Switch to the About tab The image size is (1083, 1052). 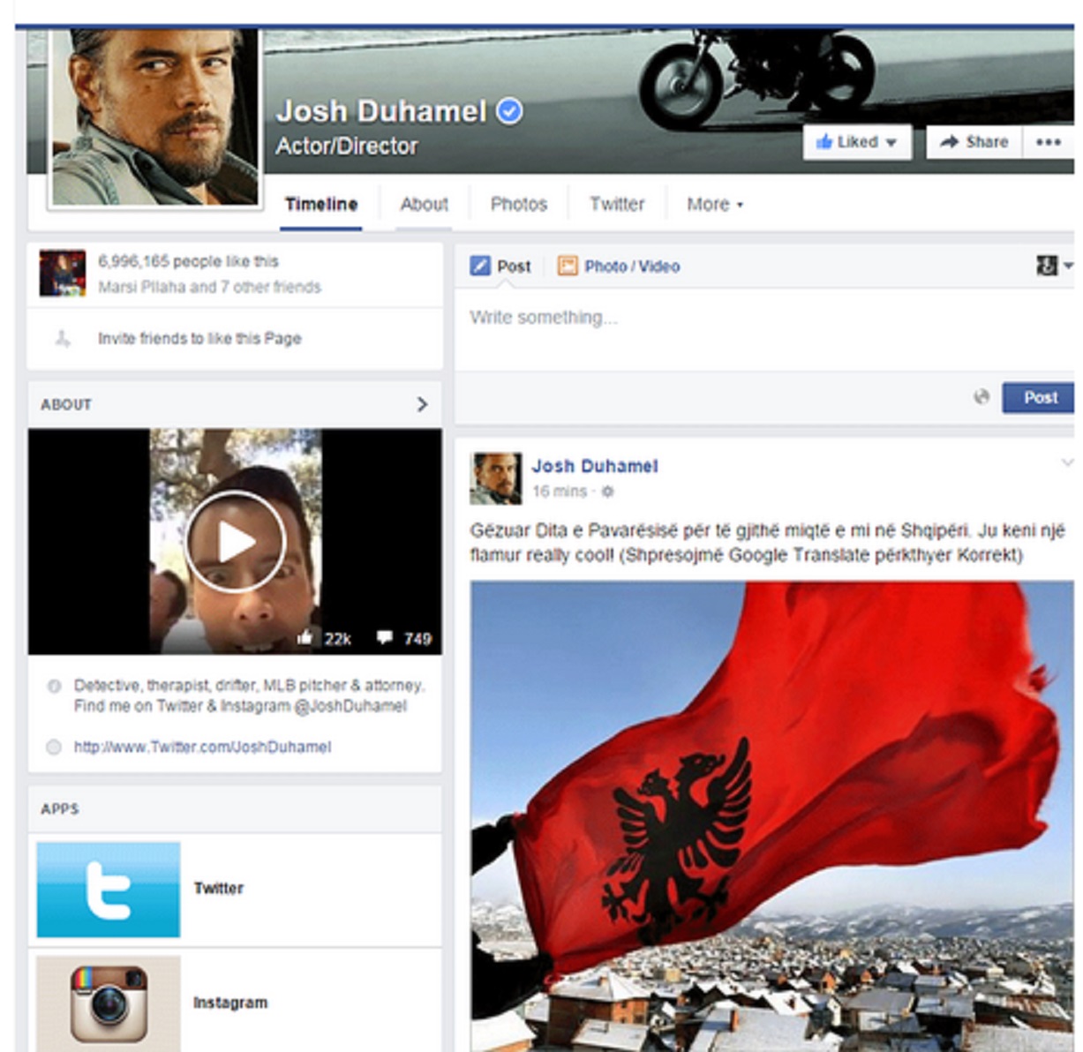(424, 205)
